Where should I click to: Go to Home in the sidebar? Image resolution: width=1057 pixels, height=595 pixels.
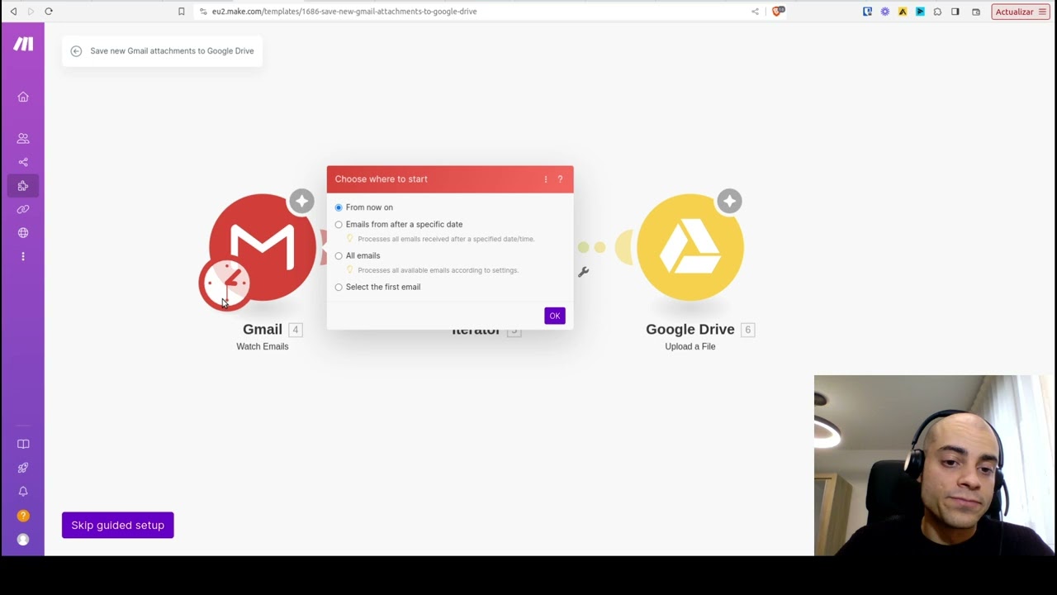23,97
